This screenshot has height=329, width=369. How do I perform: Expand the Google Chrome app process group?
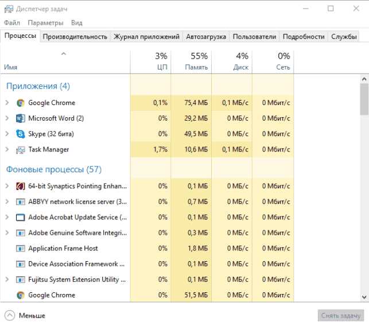tap(7, 103)
